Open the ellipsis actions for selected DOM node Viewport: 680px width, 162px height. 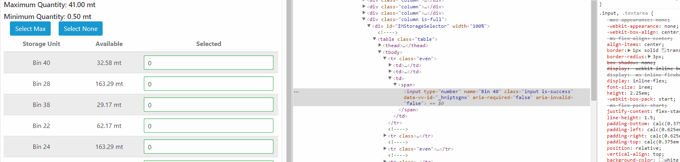click(296, 91)
